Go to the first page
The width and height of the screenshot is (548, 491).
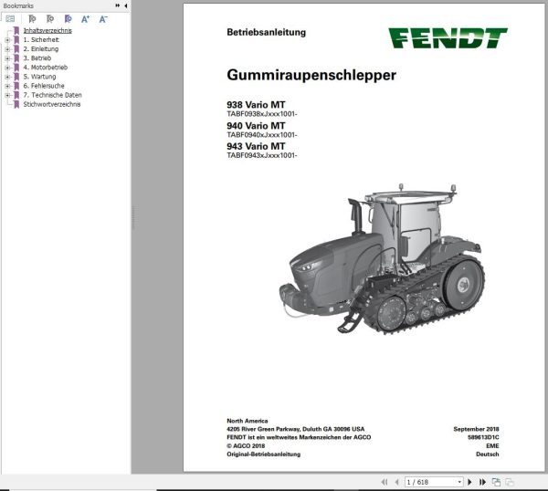(x=385, y=482)
